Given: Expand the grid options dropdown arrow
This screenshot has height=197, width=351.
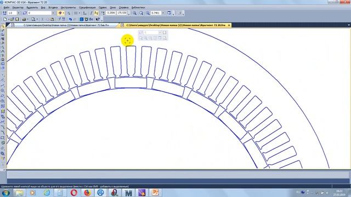Looking at the screenshot, I should click(x=80, y=13).
